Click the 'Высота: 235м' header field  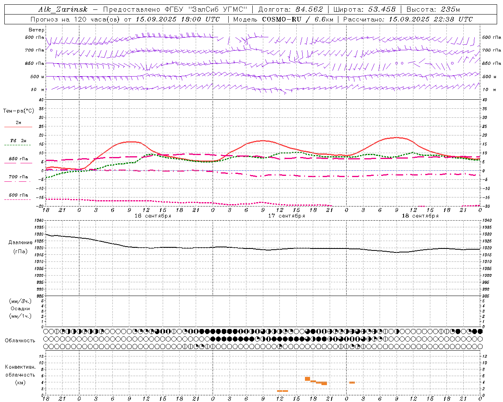pyautogui.click(x=433, y=9)
